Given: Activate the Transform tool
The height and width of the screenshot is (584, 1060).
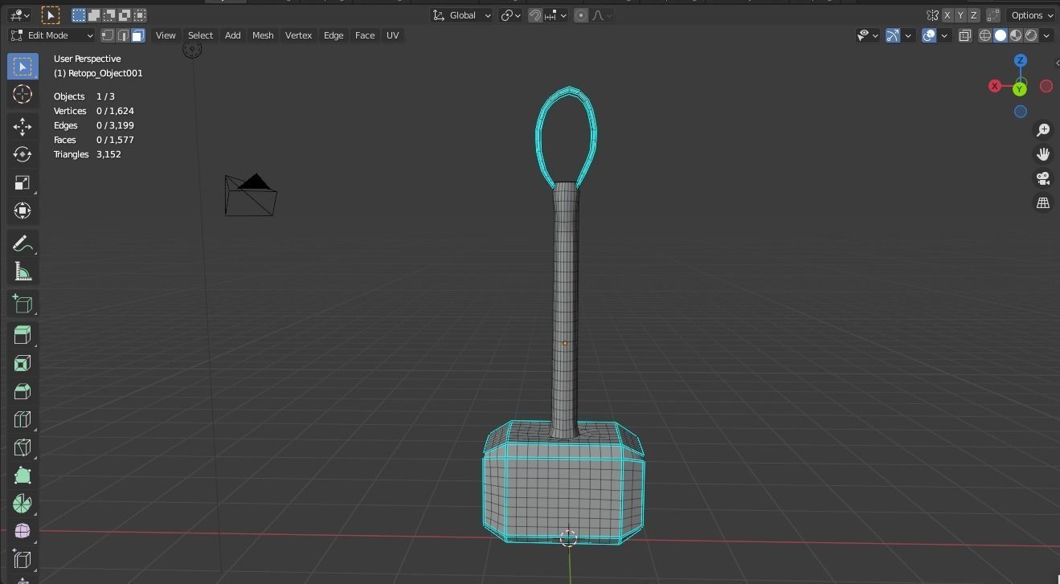Looking at the screenshot, I should pyautogui.click(x=23, y=210).
